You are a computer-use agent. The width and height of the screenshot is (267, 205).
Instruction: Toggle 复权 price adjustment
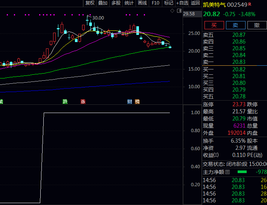coord(90,3)
